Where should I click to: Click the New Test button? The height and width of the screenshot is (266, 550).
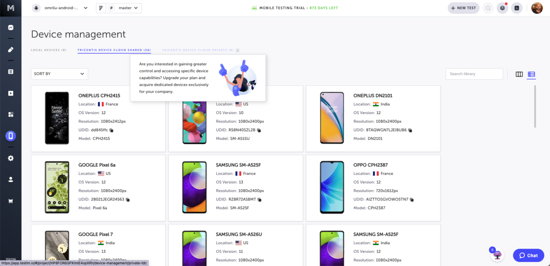click(464, 8)
